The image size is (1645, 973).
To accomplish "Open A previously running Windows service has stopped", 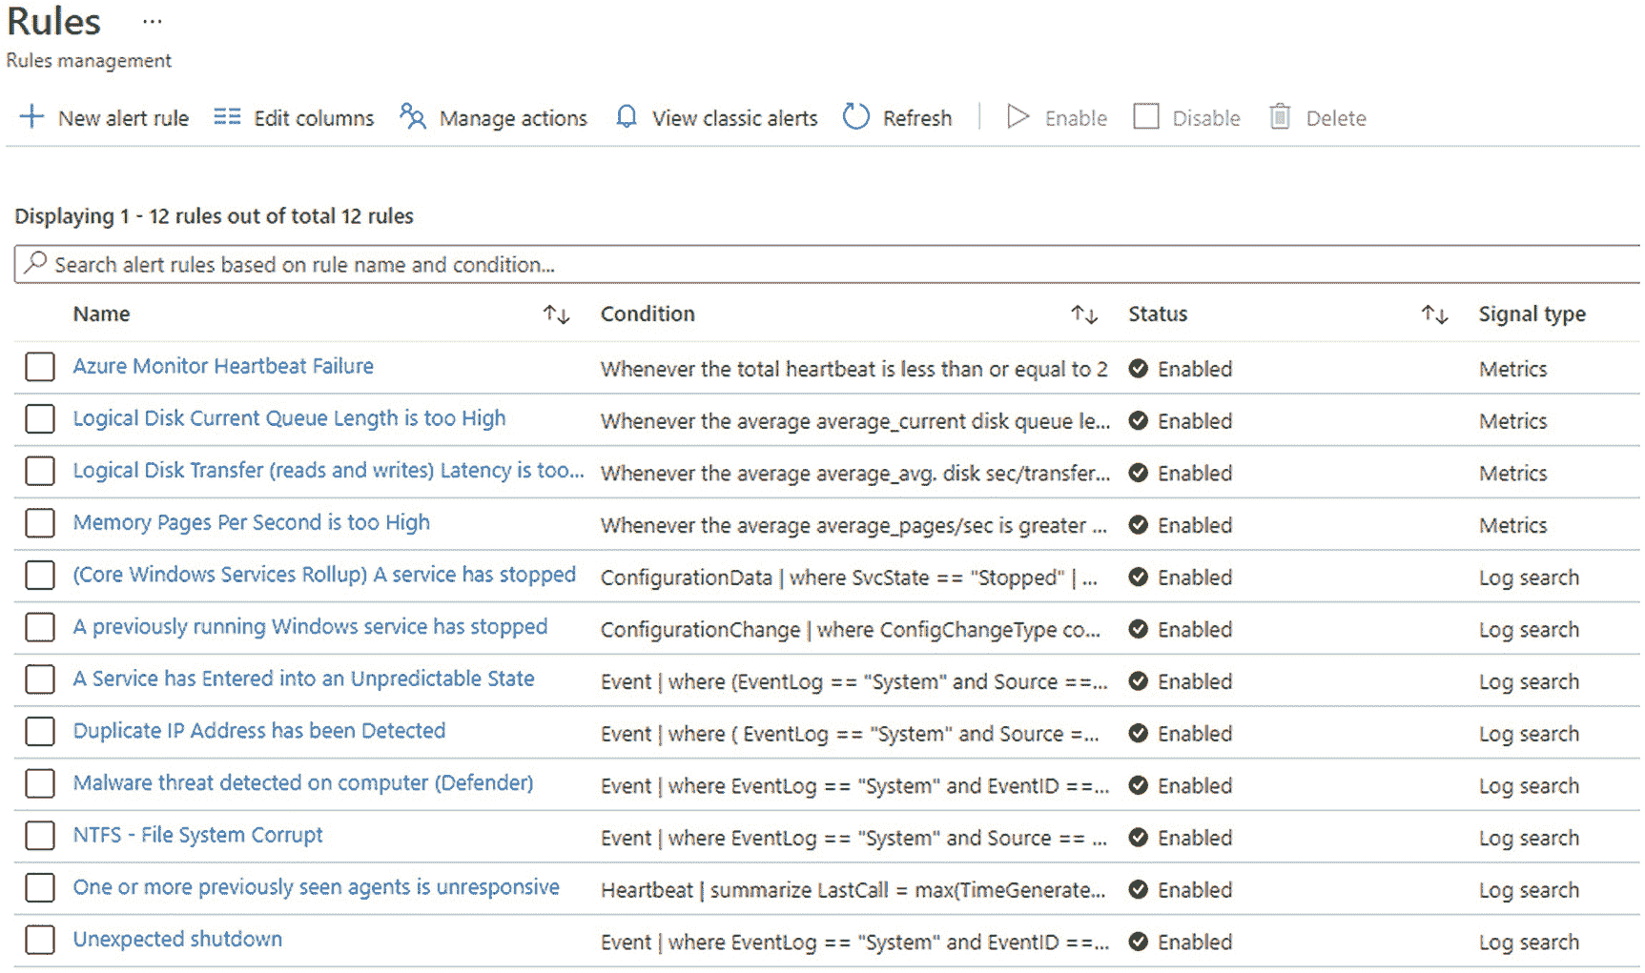I will point(310,626).
